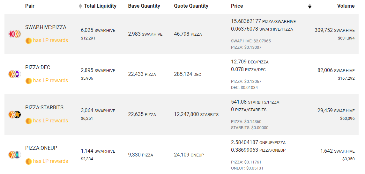
Task: Click 'has LP rewards' text for PIZZA:DEC
Action: point(50,81)
